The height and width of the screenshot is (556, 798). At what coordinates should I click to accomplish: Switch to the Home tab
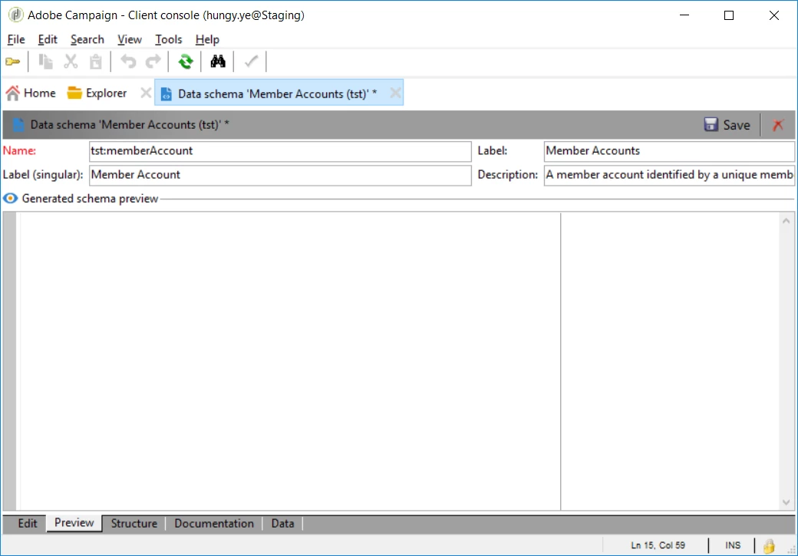[x=31, y=93]
